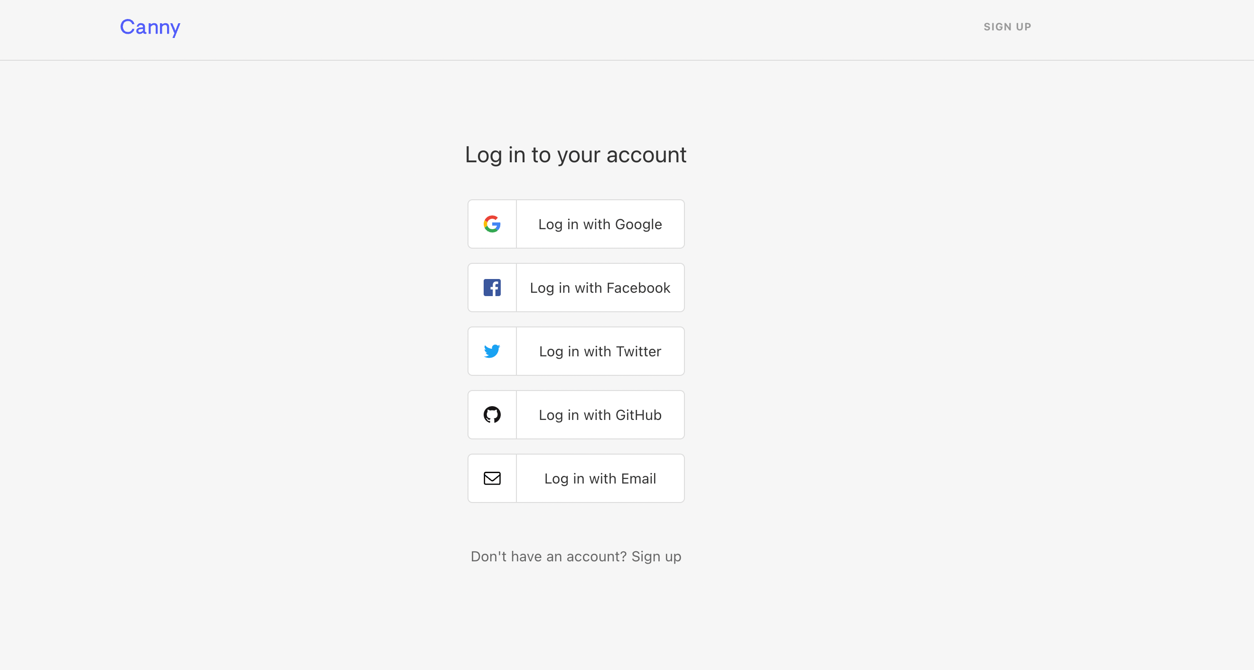Click the email envelope icon
Image resolution: width=1254 pixels, height=670 pixels.
[492, 478]
